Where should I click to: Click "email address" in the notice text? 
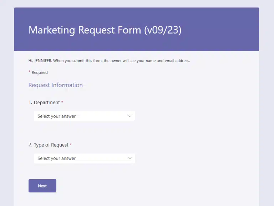177,61
